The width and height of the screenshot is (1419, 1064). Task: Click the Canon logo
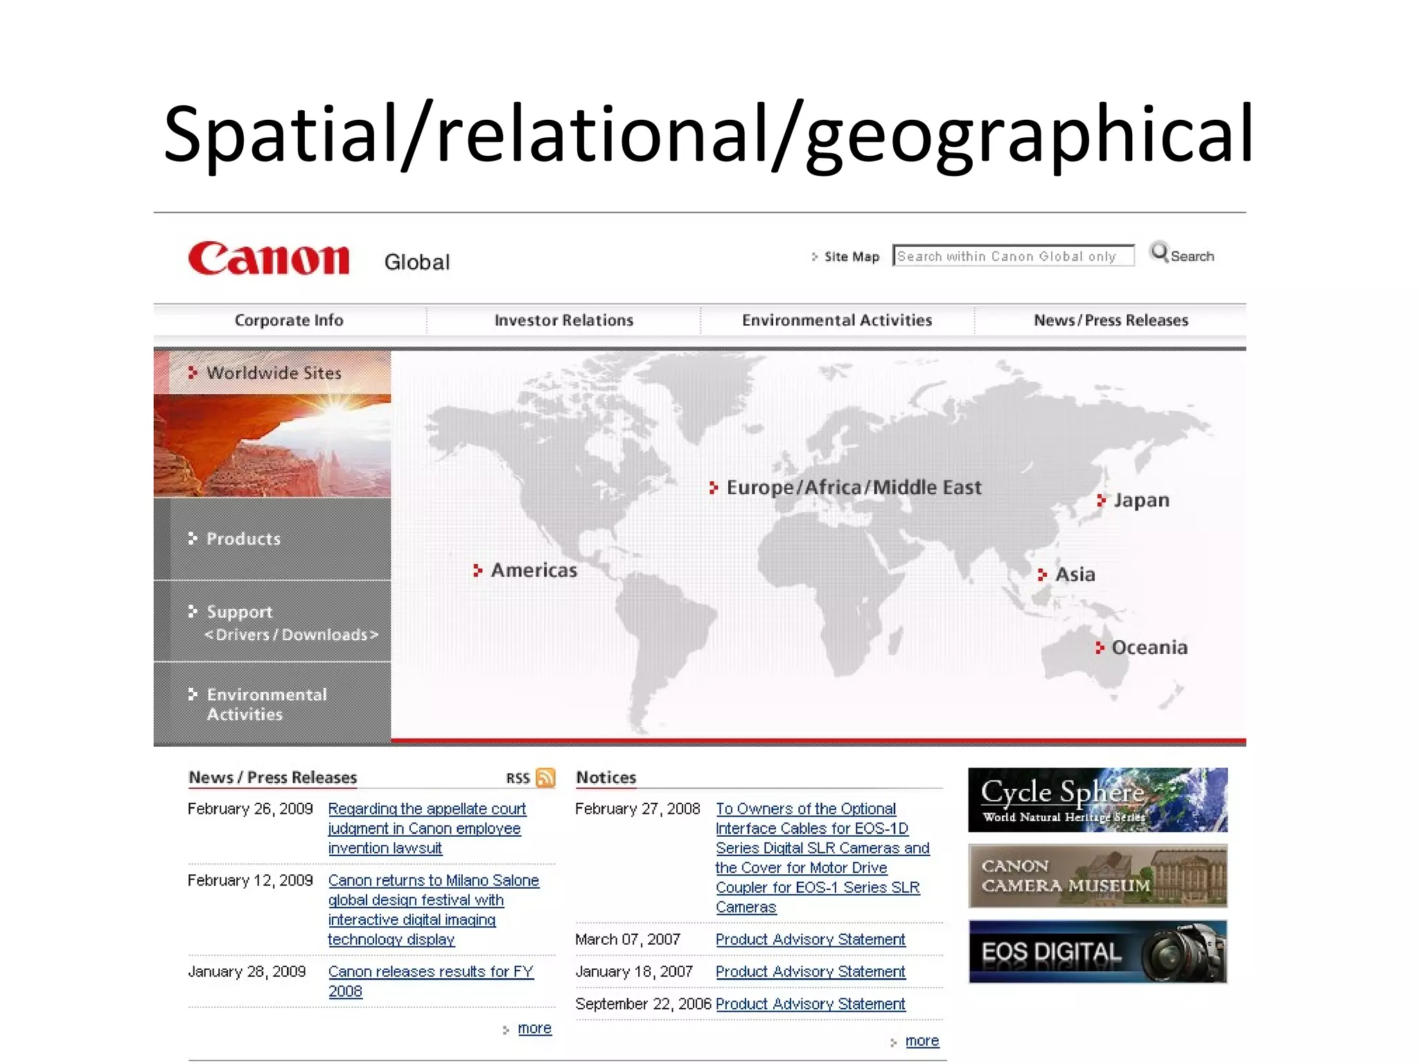click(269, 258)
